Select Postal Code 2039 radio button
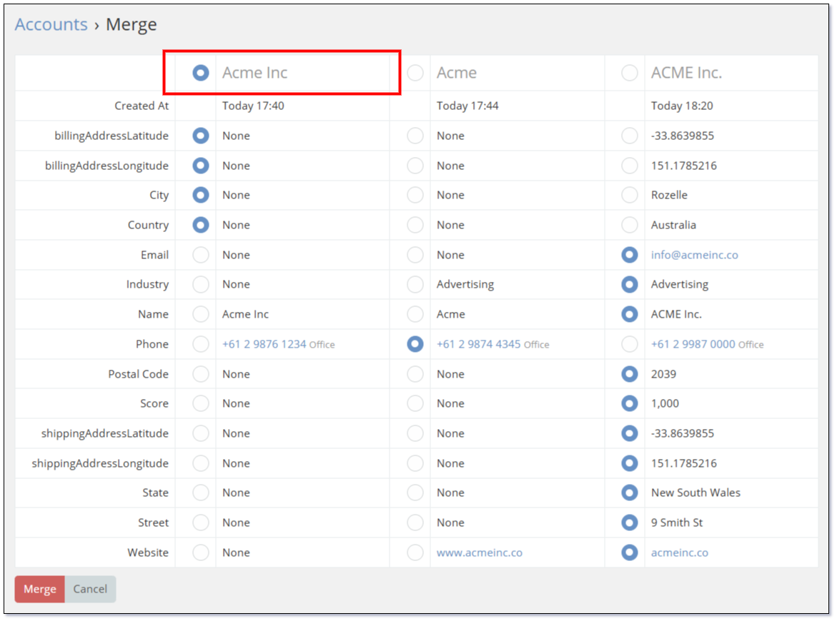The image size is (837, 621). pos(629,373)
